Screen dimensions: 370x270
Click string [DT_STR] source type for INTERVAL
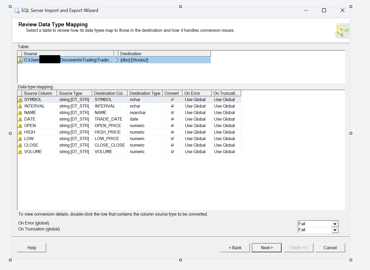pos(75,106)
